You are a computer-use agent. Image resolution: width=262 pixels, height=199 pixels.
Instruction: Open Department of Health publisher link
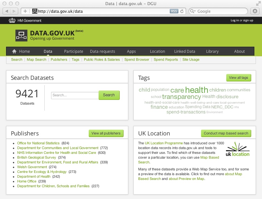click(x=34, y=176)
